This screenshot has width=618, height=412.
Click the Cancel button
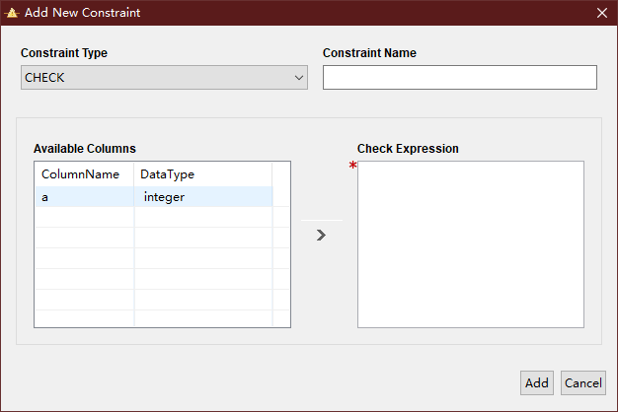point(582,382)
